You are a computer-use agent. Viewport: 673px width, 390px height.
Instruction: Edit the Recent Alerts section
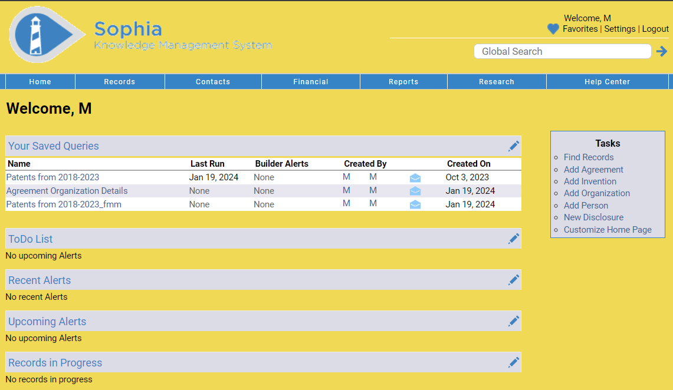click(514, 280)
